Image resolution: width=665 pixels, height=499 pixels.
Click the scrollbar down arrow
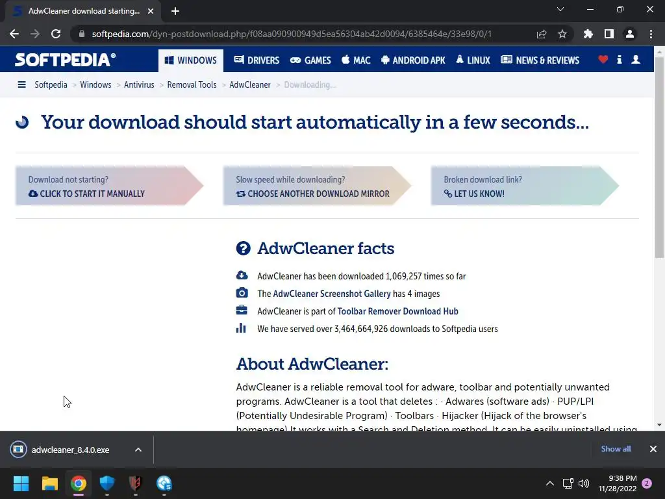(x=659, y=425)
